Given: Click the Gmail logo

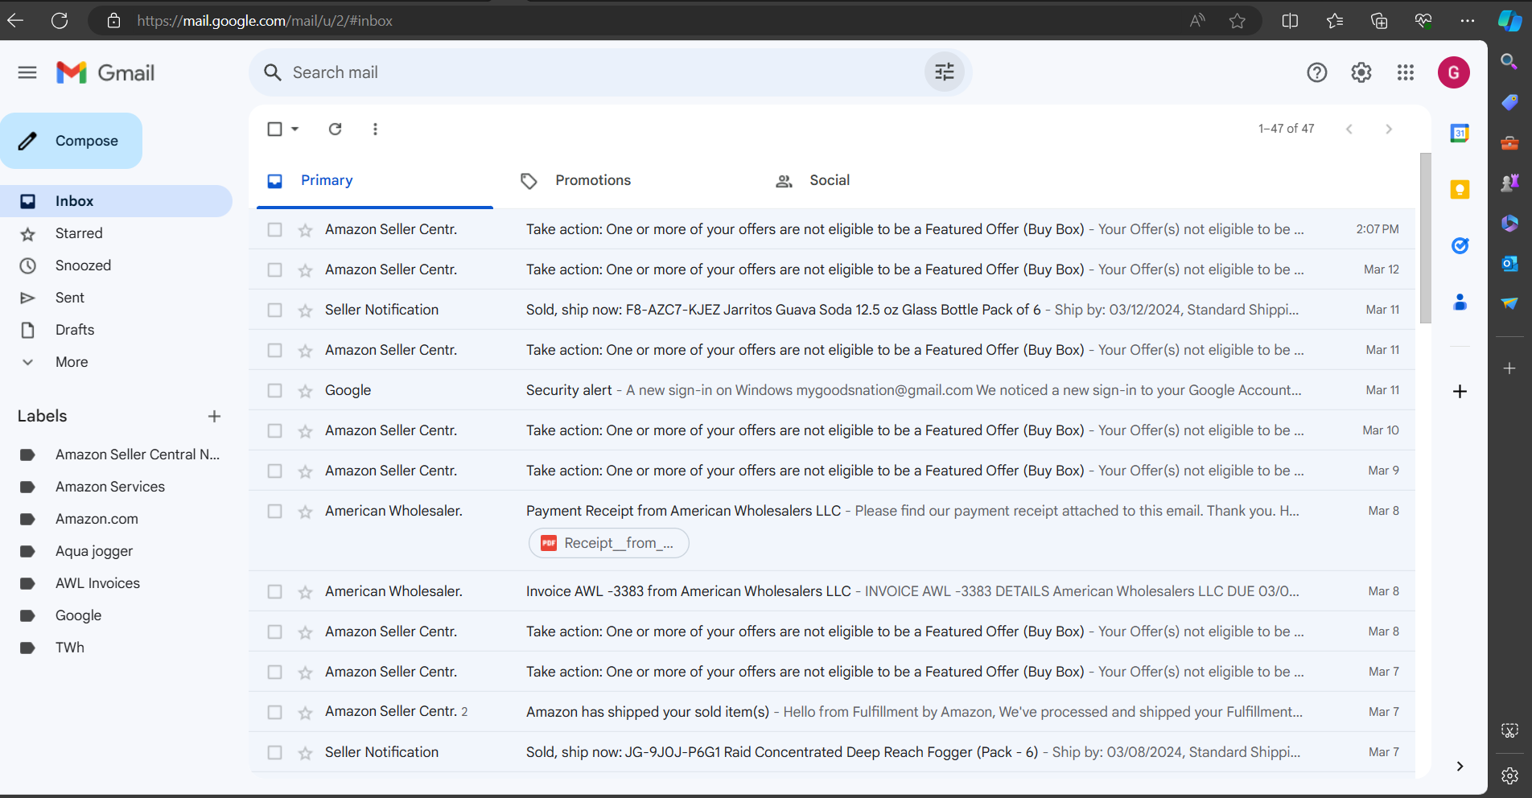Looking at the screenshot, I should (x=105, y=72).
